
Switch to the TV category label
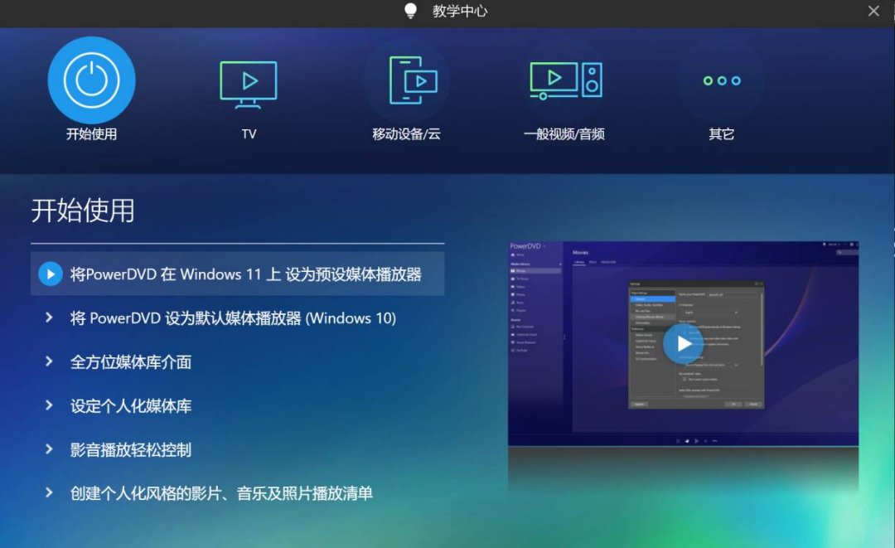tap(249, 134)
